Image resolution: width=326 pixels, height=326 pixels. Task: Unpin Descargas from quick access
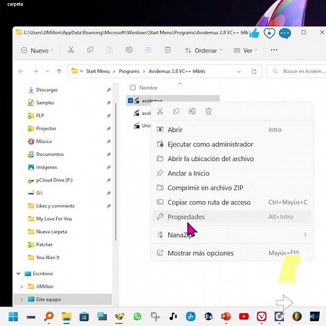(x=108, y=90)
